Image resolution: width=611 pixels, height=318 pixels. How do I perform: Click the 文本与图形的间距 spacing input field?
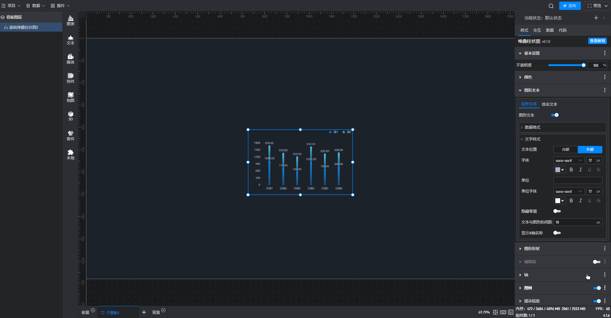point(578,222)
